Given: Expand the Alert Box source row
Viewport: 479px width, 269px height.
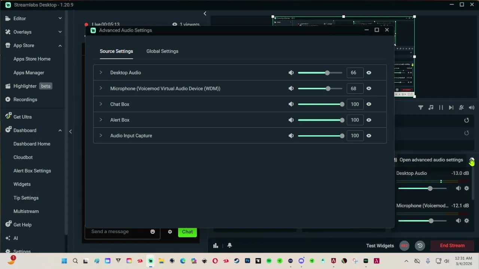Looking at the screenshot, I should 101,120.
